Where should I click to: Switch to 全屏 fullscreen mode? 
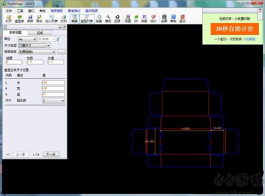(164, 18)
